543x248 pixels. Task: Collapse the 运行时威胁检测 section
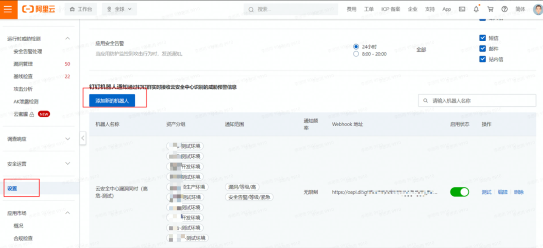click(68, 39)
